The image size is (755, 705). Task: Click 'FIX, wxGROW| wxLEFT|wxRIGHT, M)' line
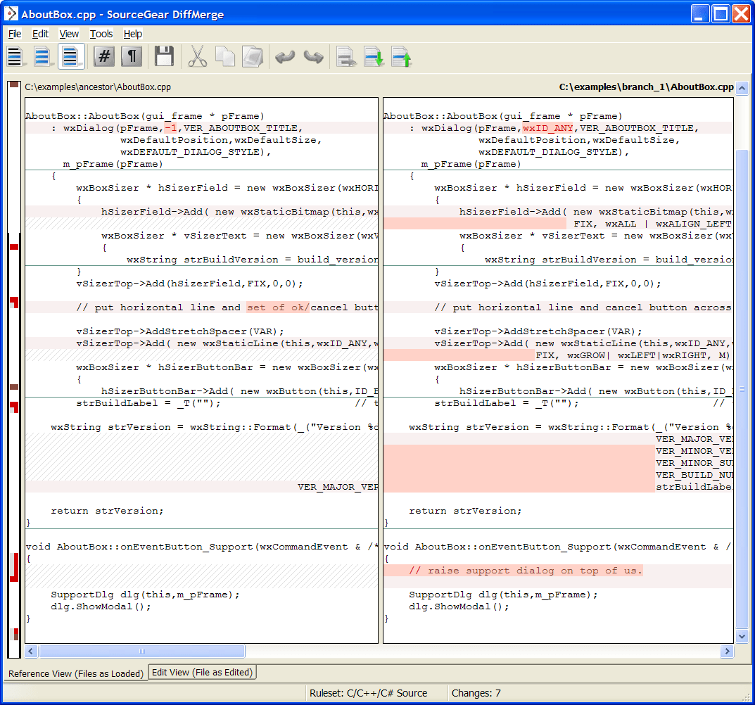633,355
